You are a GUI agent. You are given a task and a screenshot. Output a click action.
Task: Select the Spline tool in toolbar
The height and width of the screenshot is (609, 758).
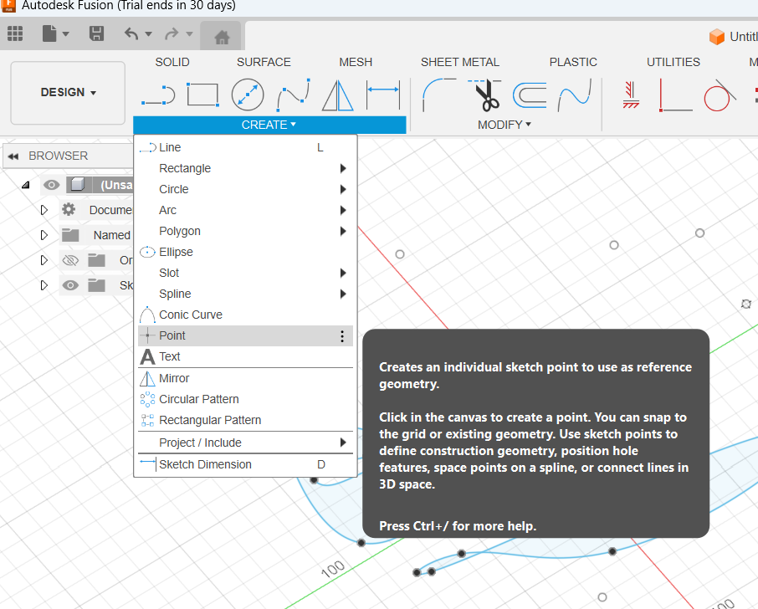point(294,95)
